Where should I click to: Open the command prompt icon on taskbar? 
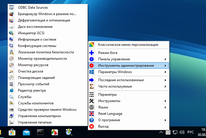click(x=41, y=132)
